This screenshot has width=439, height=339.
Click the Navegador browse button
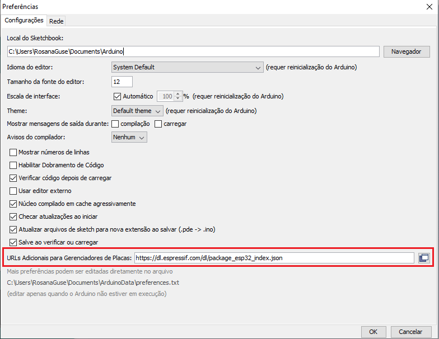[407, 51]
